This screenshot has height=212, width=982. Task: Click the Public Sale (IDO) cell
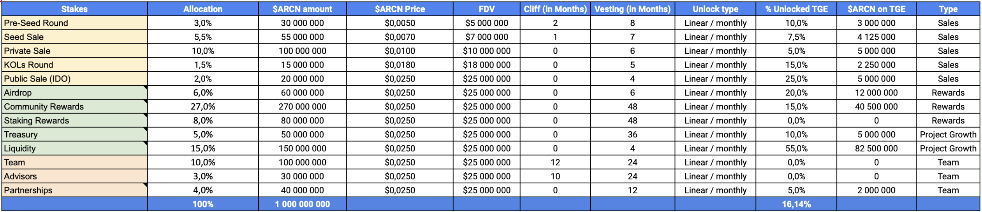[74, 79]
